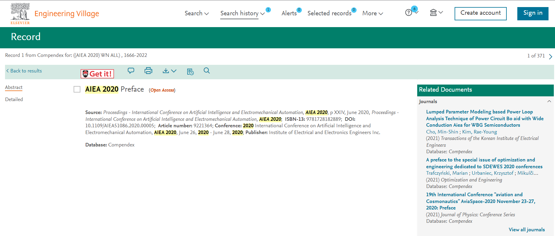Click the Related Documents header
This screenshot has width=555, height=236.
[485, 90]
